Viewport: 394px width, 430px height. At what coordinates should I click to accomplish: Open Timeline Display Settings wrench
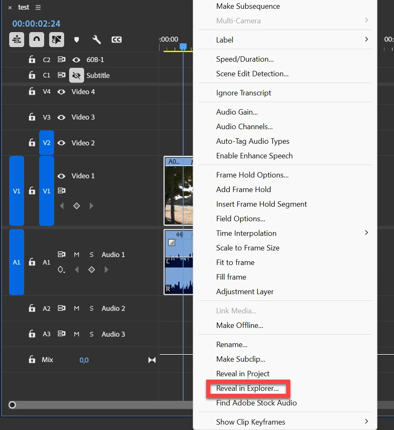(97, 40)
